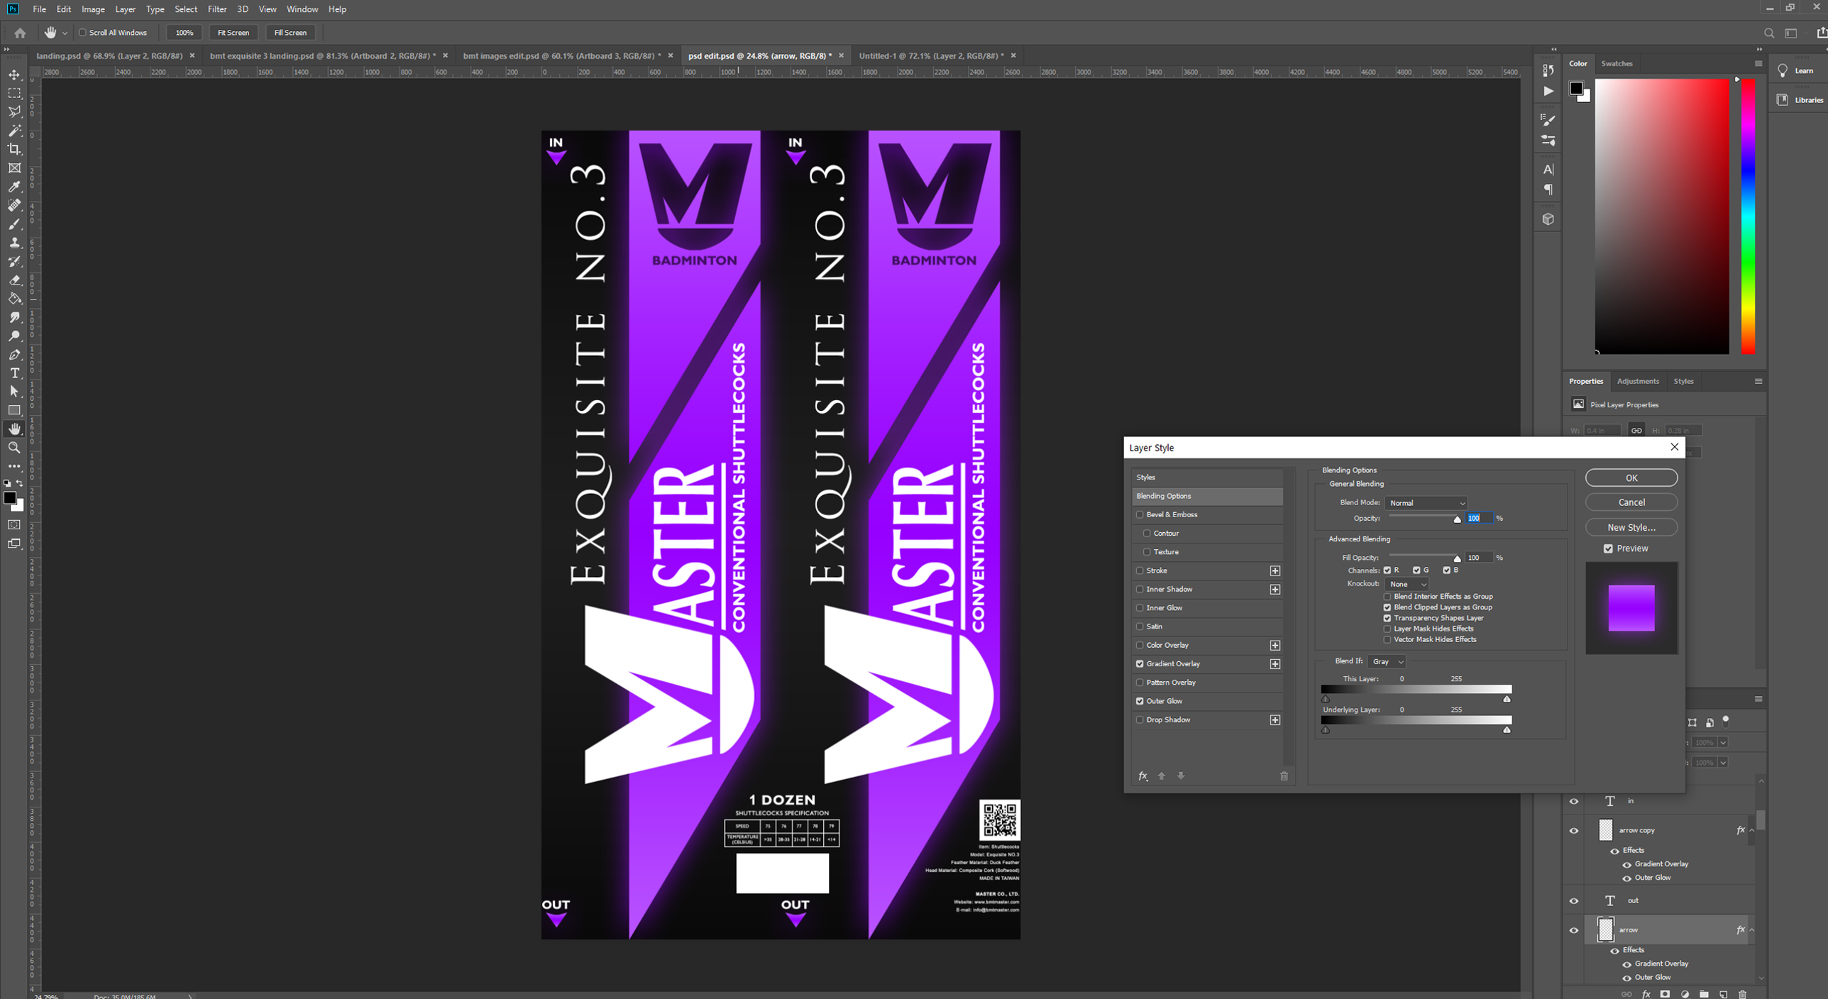Viewport: 1828px width, 999px height.
Task: Select the Eraser tool
Action: [x=14, y=280]
